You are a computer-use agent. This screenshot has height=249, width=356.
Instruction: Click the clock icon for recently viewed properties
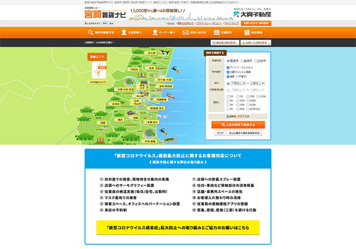pyautogui.click(x=214, y=42)
